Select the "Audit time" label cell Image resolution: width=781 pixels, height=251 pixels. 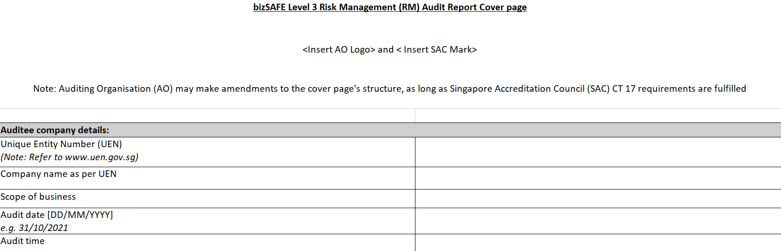[23, 241]
